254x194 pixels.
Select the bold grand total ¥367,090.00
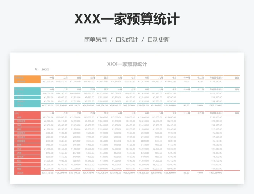(216, 173)
